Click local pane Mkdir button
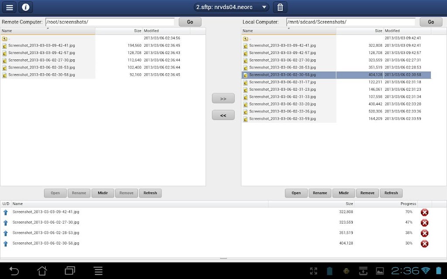This screenshot has width=447, height=279. [x=344, y=193]
